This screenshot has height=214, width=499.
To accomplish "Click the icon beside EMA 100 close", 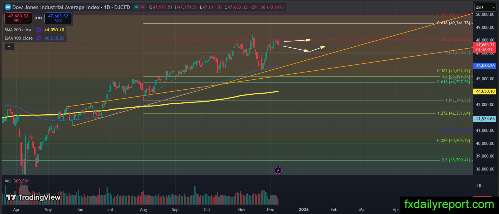I will (x=39, y=38).
